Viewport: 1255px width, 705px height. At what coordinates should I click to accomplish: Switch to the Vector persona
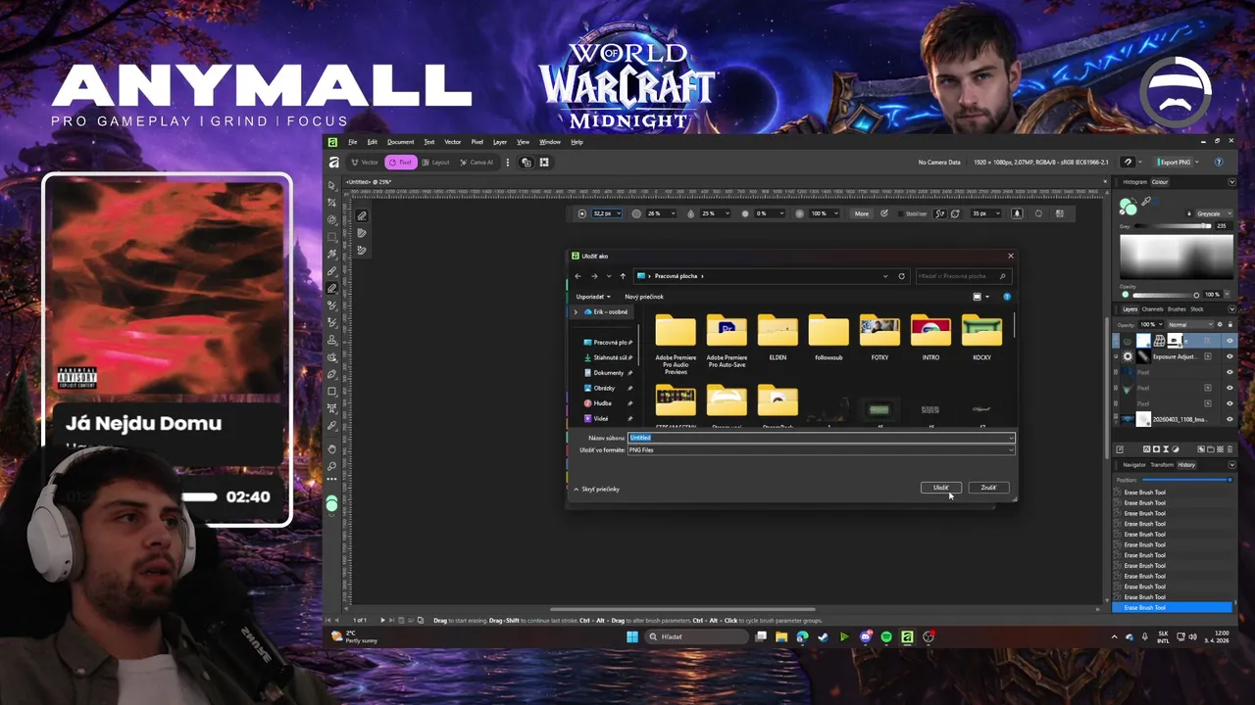pos(365,163)
